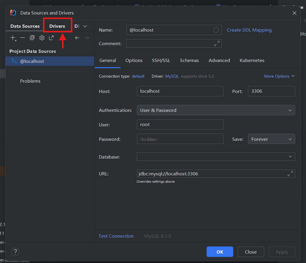Open the SSH/SSL tab

tap(161, 60)
